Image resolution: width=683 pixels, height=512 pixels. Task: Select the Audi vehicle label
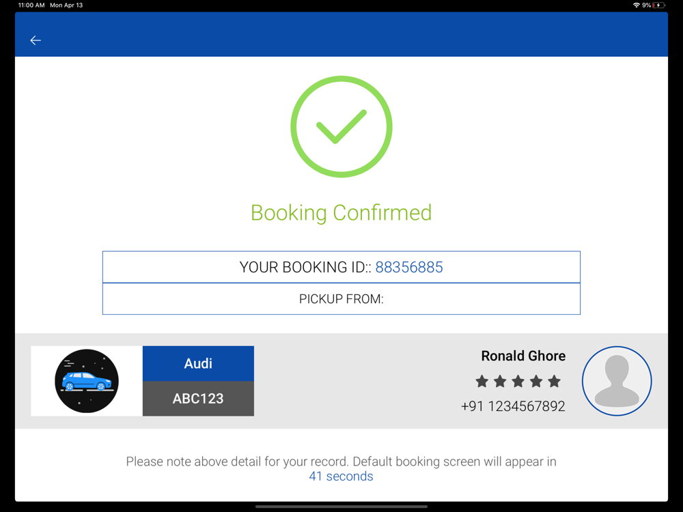click(198, 364)
